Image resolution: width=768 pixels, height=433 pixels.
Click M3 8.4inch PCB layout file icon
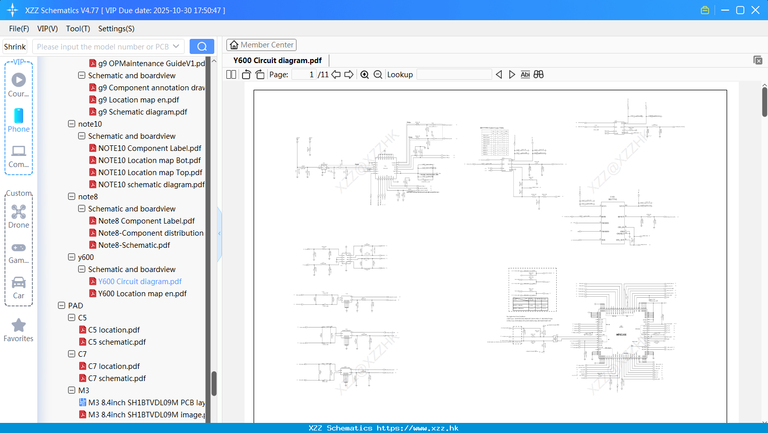coord(83,402)
